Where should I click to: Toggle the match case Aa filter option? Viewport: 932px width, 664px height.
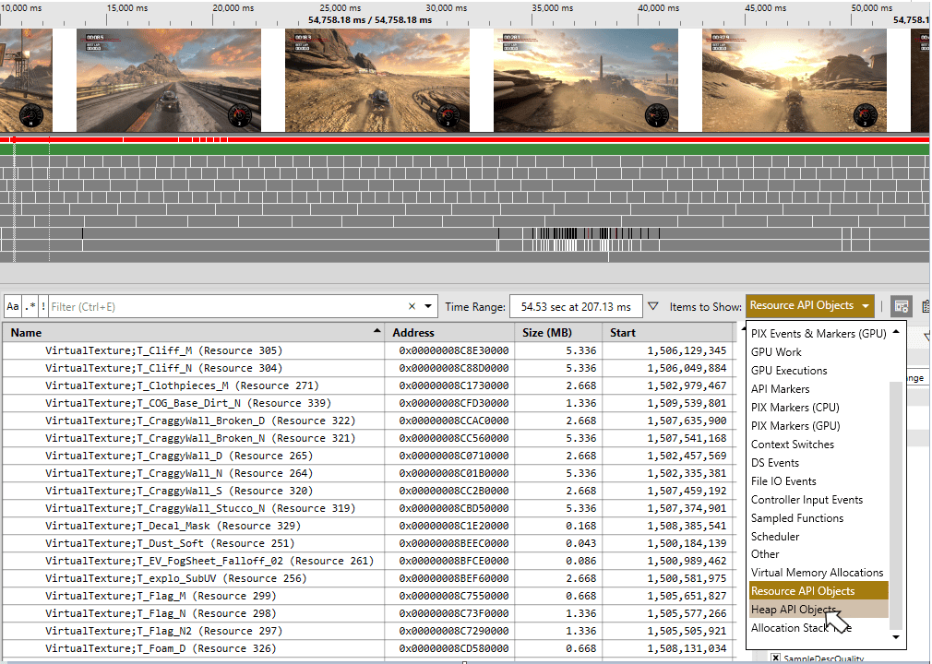13,307
